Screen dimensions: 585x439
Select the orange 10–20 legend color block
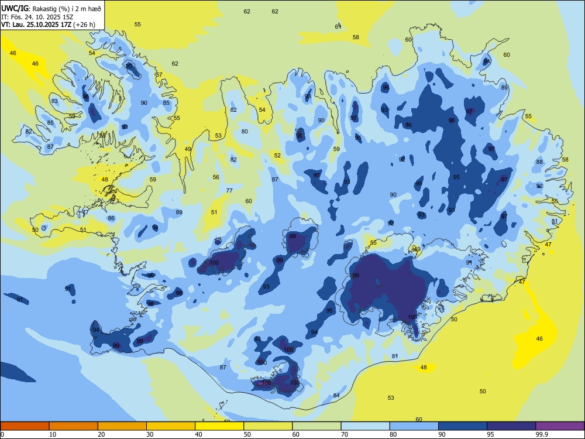(74, 426)
